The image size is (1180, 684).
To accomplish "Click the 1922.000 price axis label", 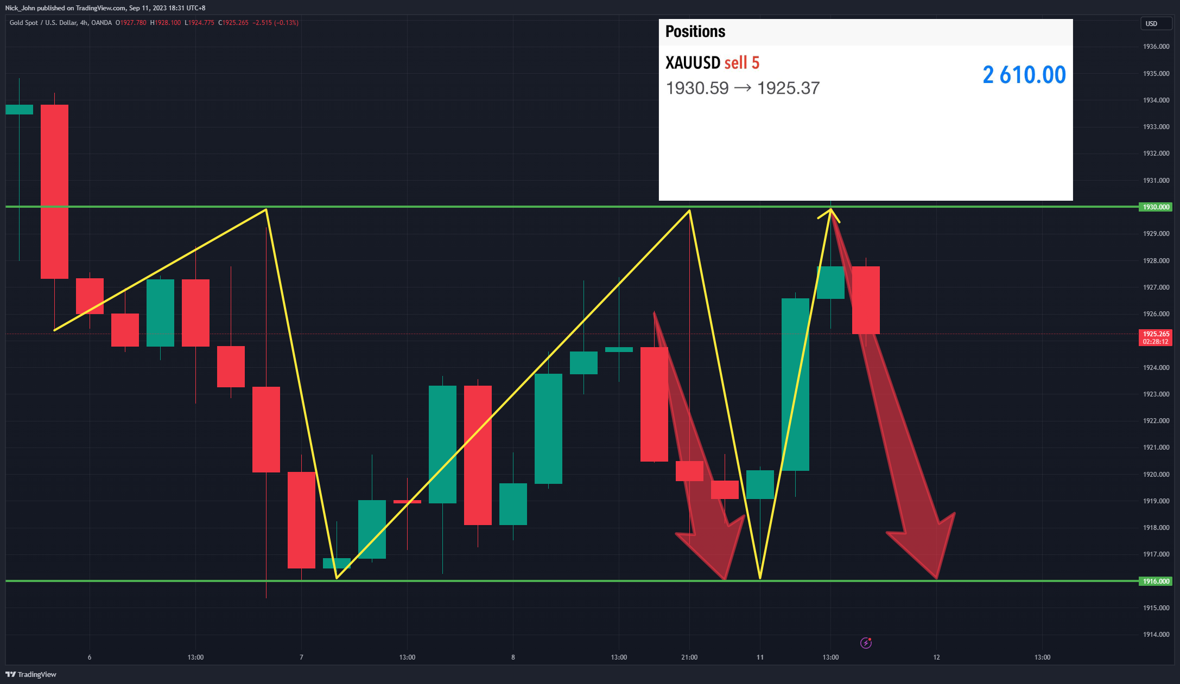I will tap(1156, 421).
